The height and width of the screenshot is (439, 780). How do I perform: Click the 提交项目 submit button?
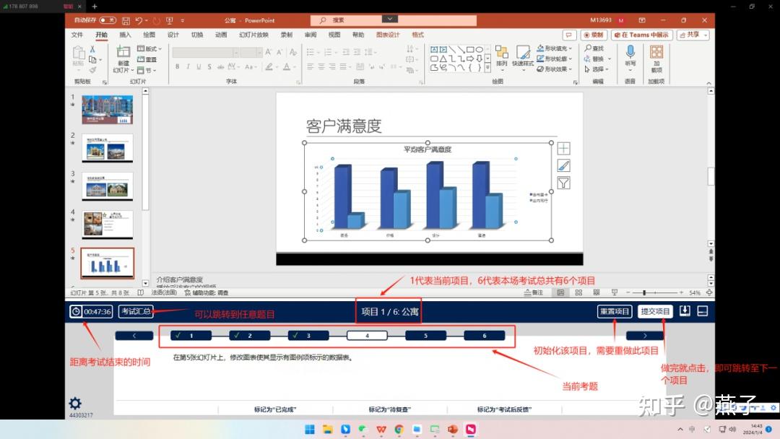click(654, 311)
